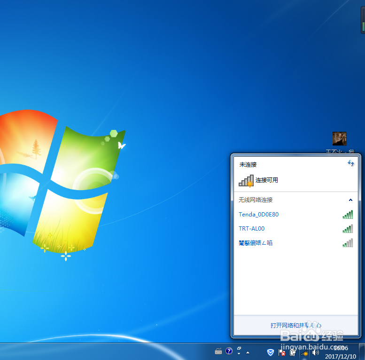Click the language bar restore icon
Screen dimensions: 365x360
(x=239, y=348)
